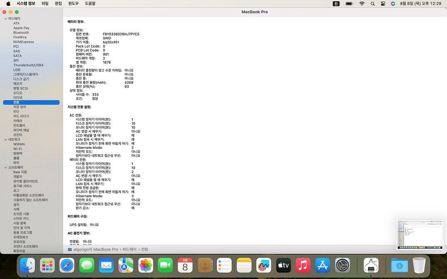Switch the 한 input source icon
This screenshot has width=447, height=279.
point(336,4)
